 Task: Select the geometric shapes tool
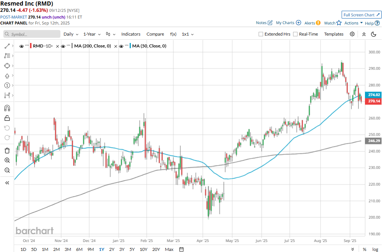pyautogui.click(x=7, y=66)
